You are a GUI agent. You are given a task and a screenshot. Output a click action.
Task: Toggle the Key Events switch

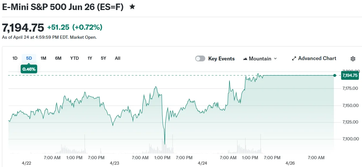pos(200,58)
